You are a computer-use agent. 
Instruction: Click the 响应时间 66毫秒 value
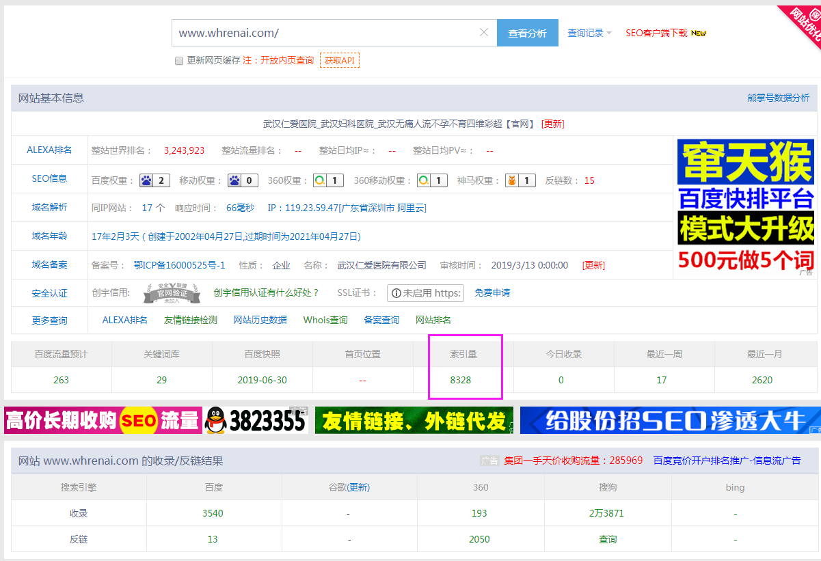coord(240,208)
